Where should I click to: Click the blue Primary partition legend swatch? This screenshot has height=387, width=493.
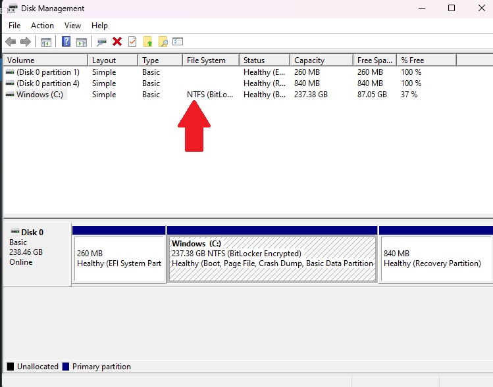click(66, 367)
